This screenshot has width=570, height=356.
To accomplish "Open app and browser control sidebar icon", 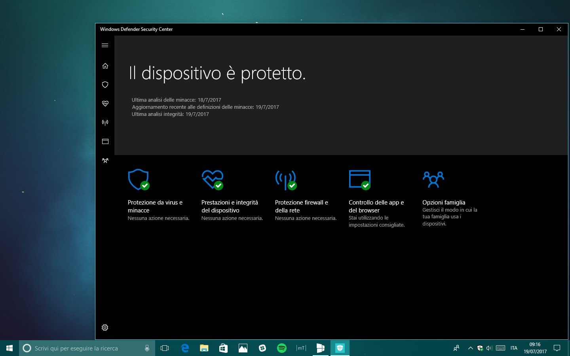I will coord(105,142).
